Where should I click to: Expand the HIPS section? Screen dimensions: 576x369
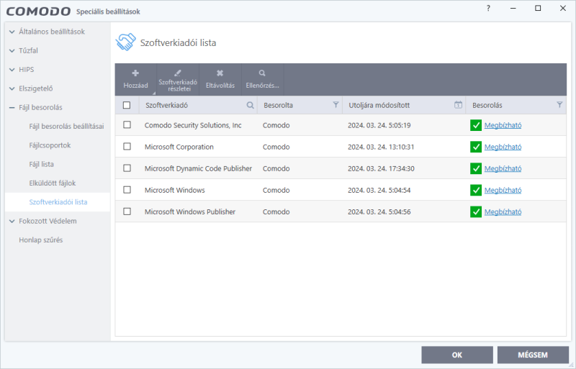point(12,70)
